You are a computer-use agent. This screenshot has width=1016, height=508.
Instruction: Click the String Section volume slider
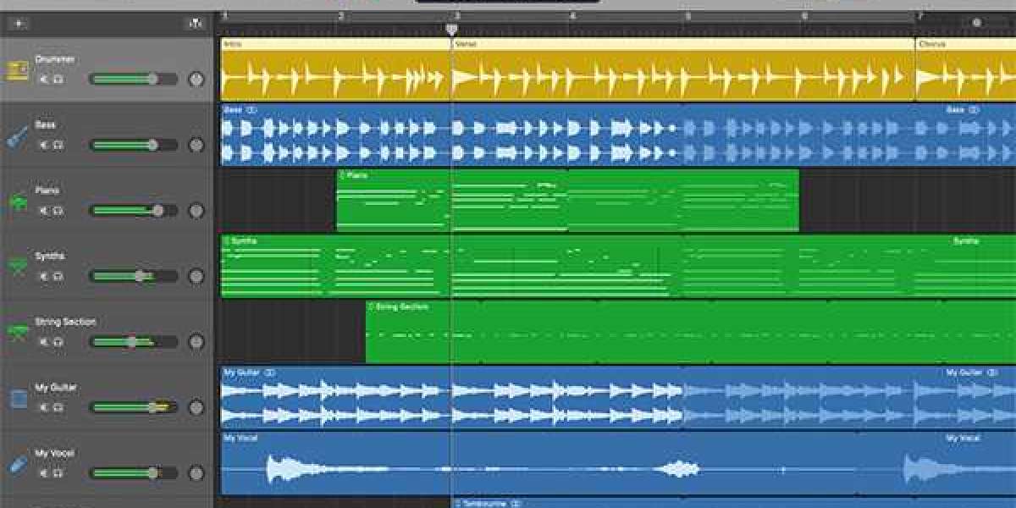click(x=133, y=341)
